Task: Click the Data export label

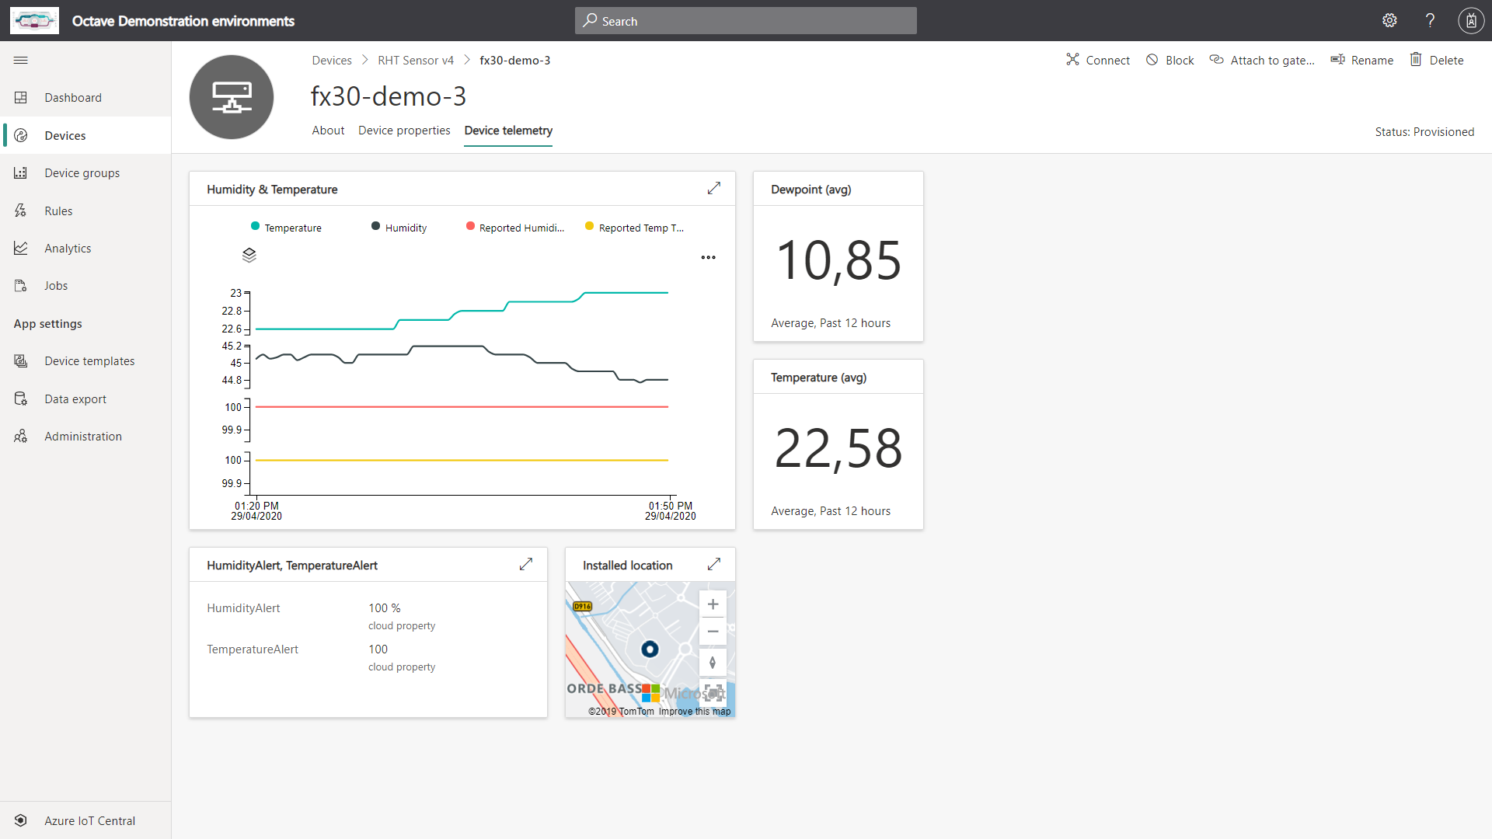Action: (75, 399)
